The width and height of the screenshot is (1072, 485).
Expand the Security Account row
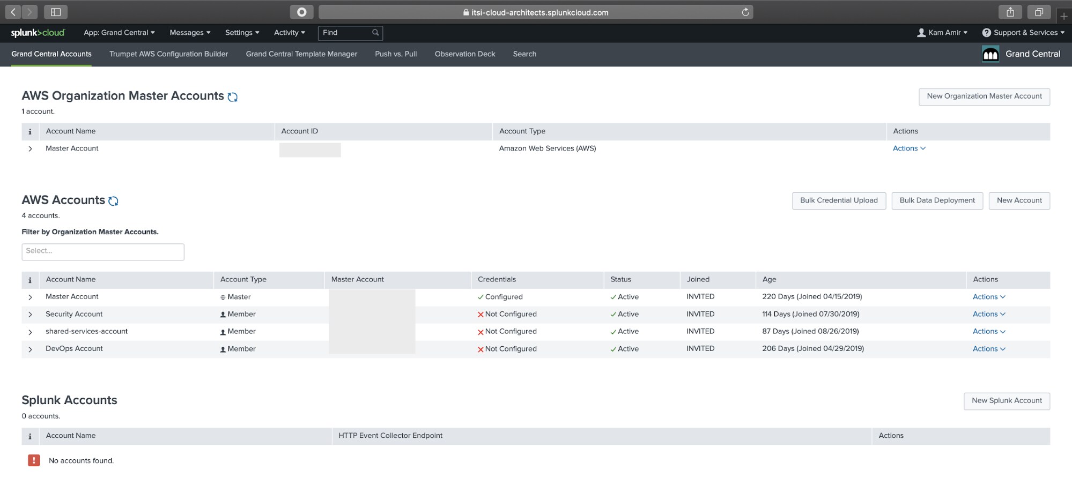(30, 315)
